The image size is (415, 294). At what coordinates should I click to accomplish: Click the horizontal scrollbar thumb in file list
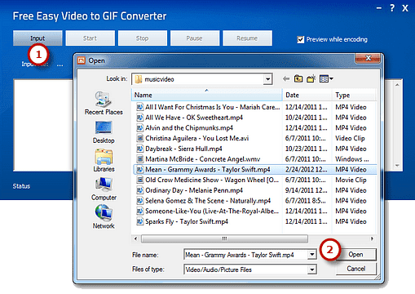click(x=224, y=238)
